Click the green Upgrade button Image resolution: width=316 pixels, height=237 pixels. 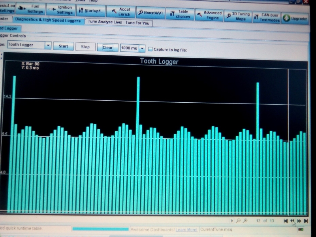coord(295,18)
